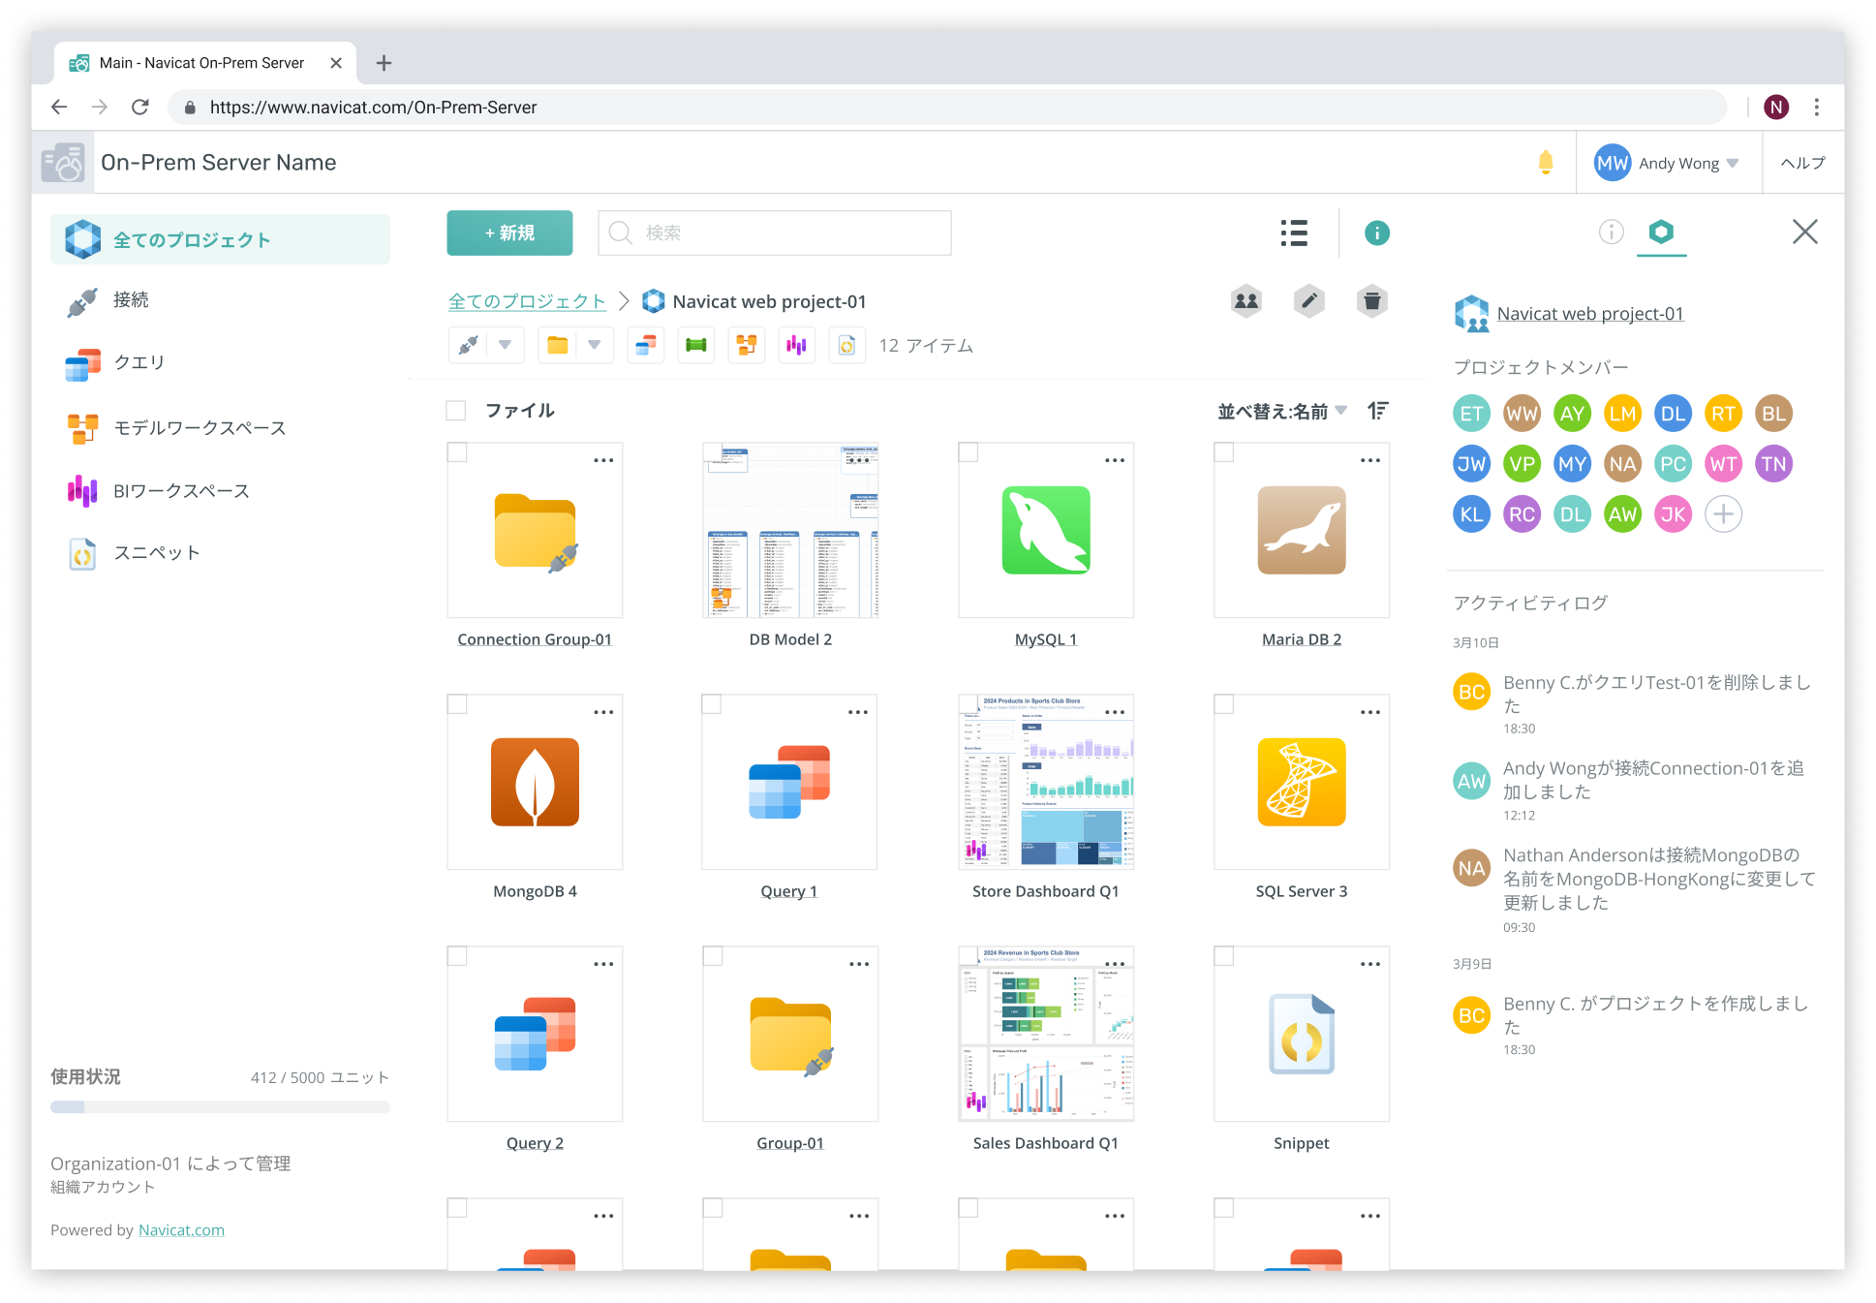Viewport: 1876px width, 1303px height.
Task: Click the 検索 search field
Action: 775,233
